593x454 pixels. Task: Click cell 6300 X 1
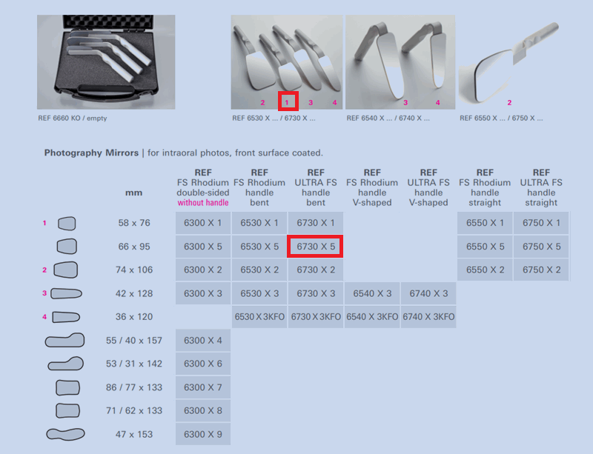(x=203, y=223)
